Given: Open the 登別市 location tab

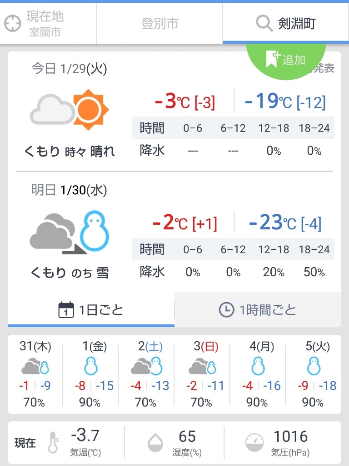Looking at the screenshot, I should pos(160,24).
